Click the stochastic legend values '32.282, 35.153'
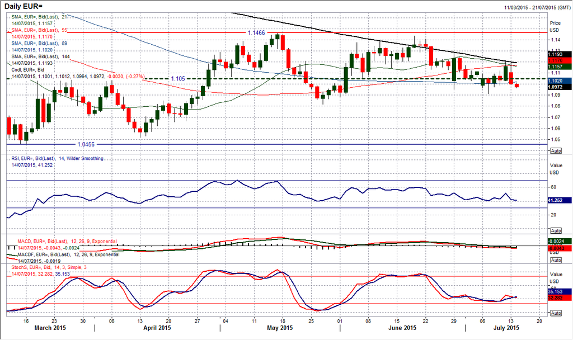This screenshot has height=340, width=573. coord(54,273)
